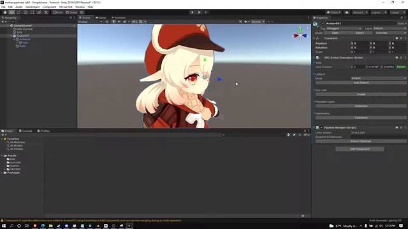Open LipSync Mode dropdown
Viewport: 408px width, 229px height.
pyautogui.click(x=378, y=78)
